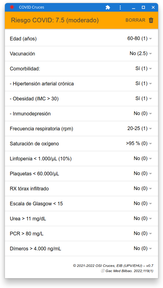This screenshot has height=288, width=163.
Task: Click the info icon beside Gac Med Bilbao
Action: [103, 271]
